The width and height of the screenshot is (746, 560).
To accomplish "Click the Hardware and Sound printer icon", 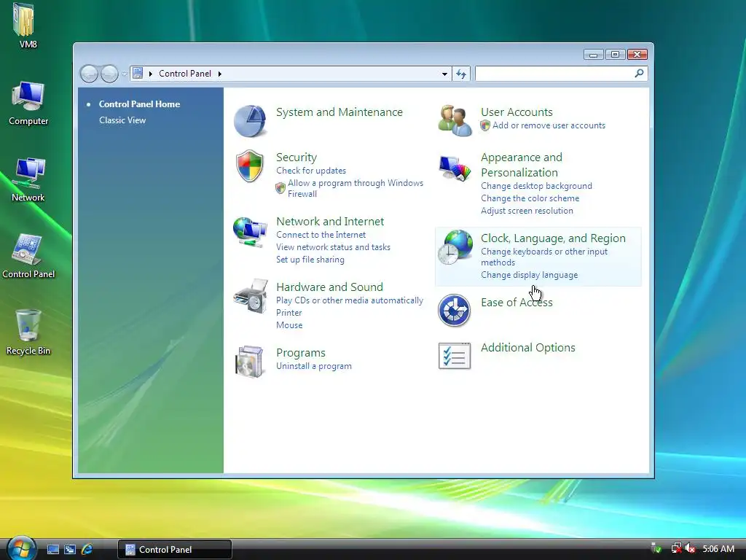I will 251,296.
